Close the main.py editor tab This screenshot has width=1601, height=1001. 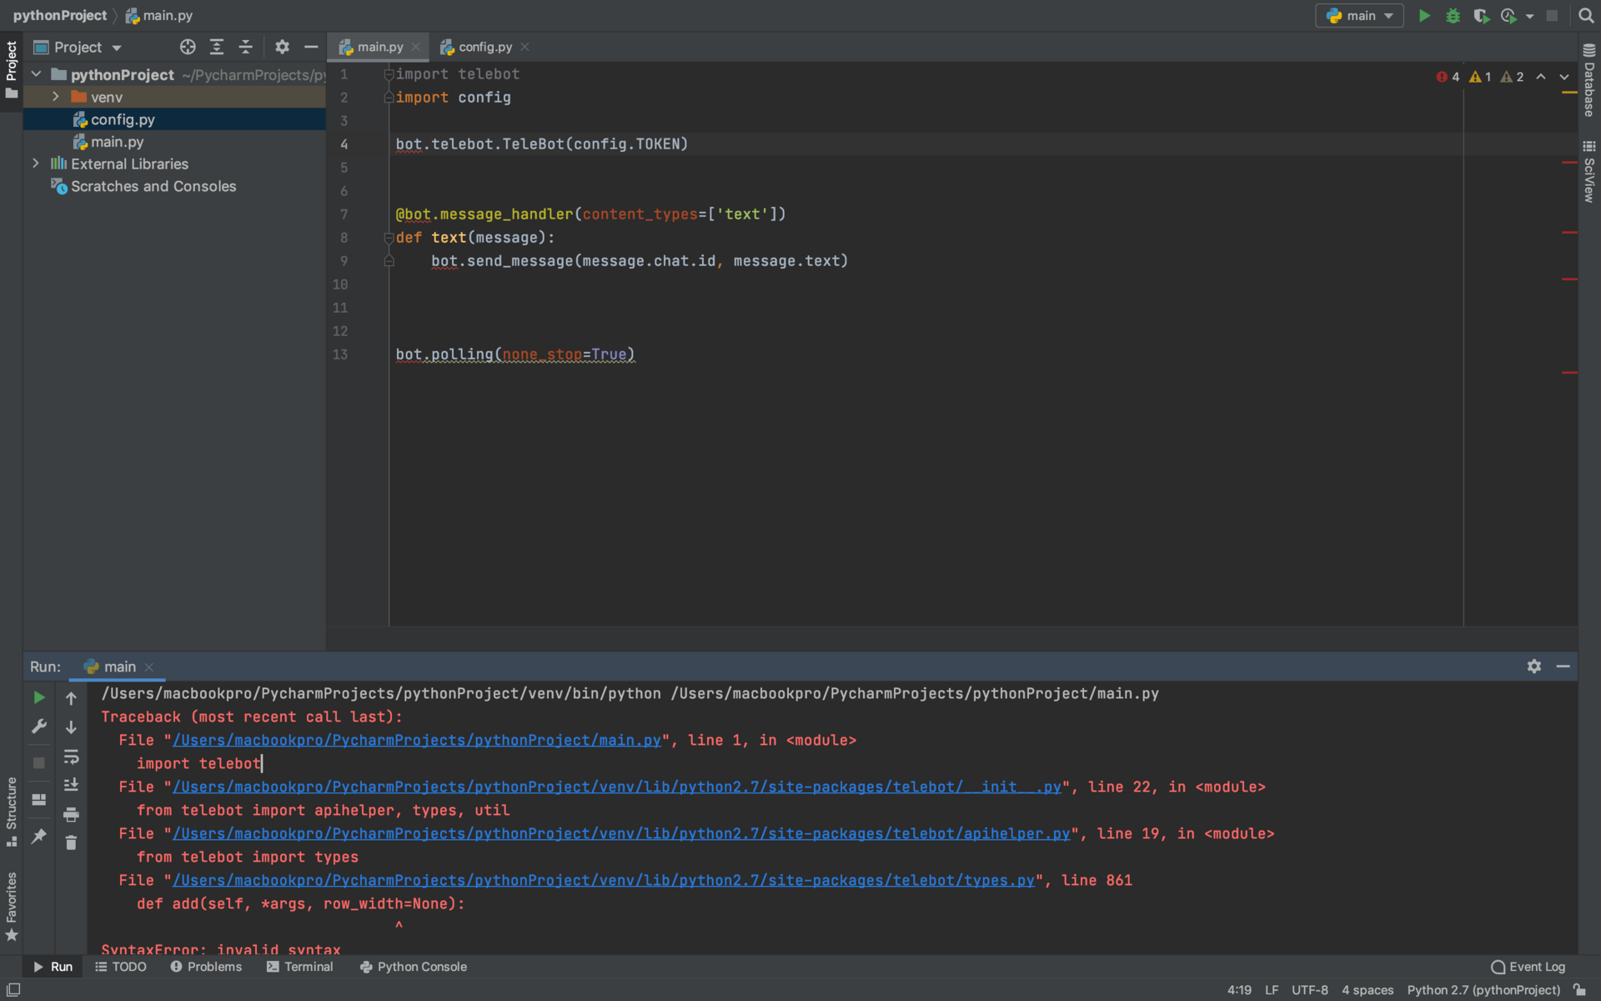415,48
